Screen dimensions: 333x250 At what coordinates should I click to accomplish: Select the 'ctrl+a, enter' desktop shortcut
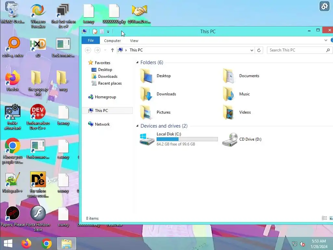(12, 47)
